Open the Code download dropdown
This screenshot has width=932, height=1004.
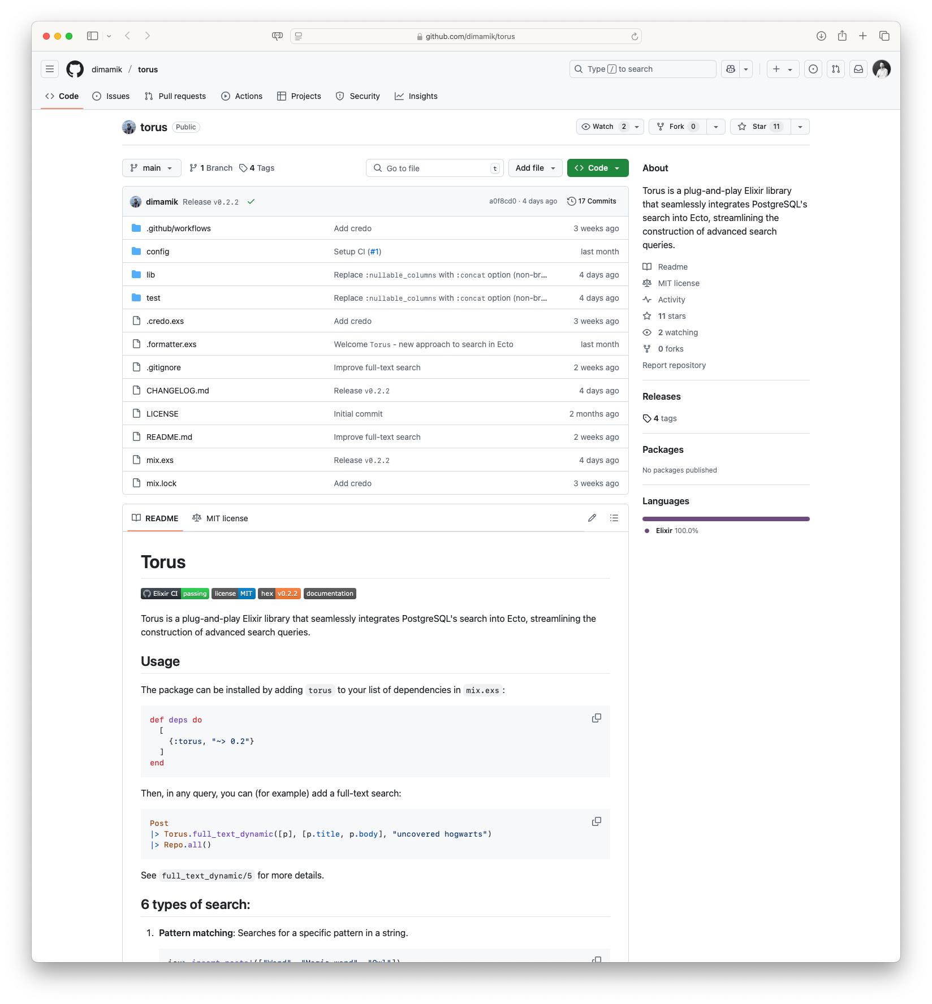[x=618, y=168]
